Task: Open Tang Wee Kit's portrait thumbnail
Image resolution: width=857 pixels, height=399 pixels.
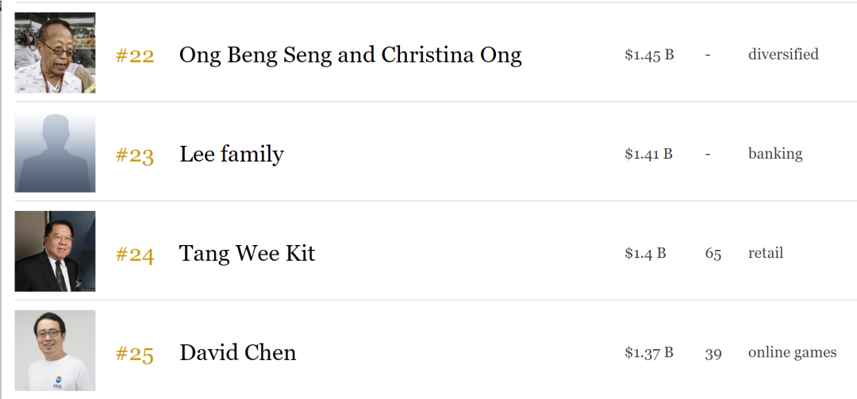Action: (55, 251)
